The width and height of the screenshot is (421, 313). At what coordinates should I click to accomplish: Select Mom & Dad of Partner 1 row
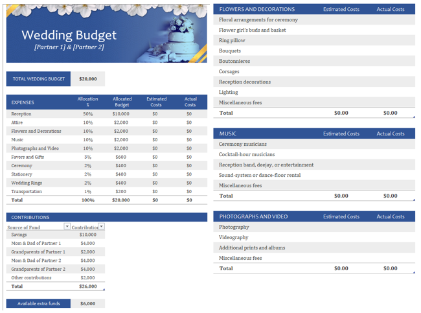click(56, 243)
